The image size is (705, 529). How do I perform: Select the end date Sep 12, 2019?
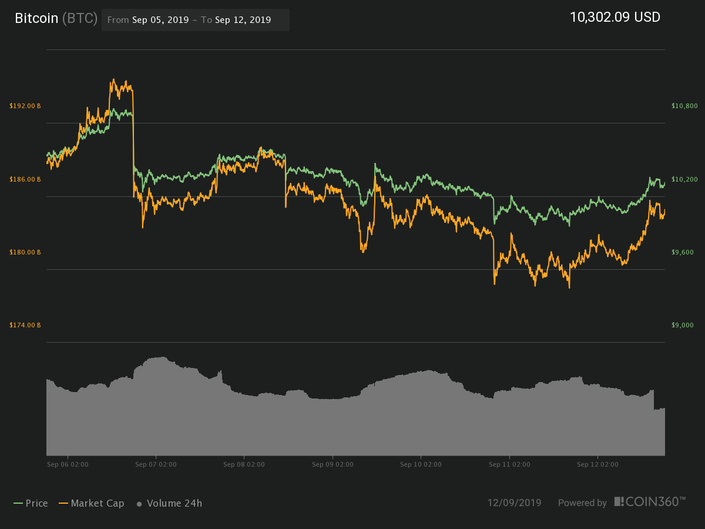click(243, 20)
